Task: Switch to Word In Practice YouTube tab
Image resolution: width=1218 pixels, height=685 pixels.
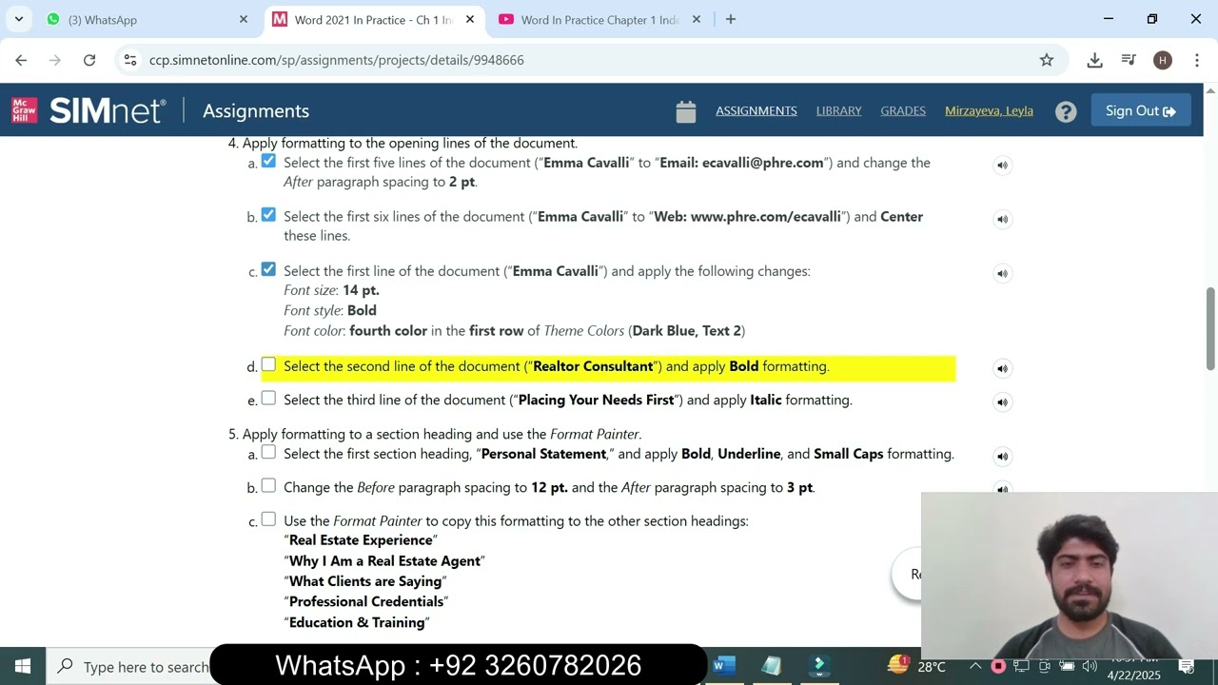Action: 599,19
